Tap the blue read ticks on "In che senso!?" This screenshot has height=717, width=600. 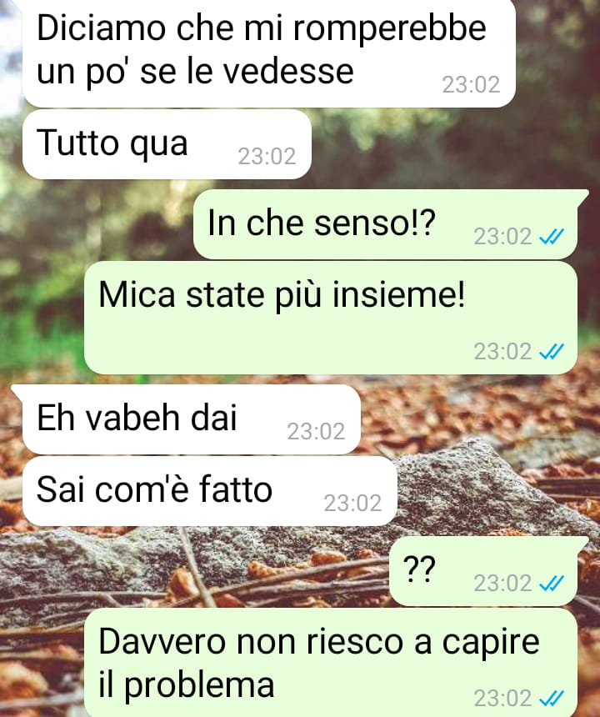[x=552, y=237]
